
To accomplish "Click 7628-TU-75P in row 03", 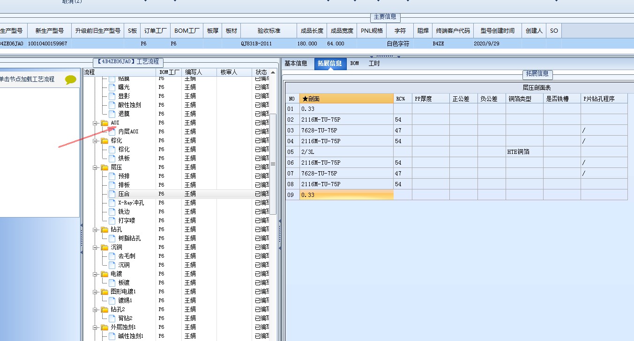I will click(x=346, y=131).
